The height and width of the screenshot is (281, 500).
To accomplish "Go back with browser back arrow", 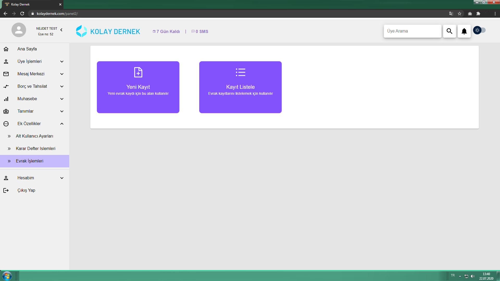I will point(5,14).
